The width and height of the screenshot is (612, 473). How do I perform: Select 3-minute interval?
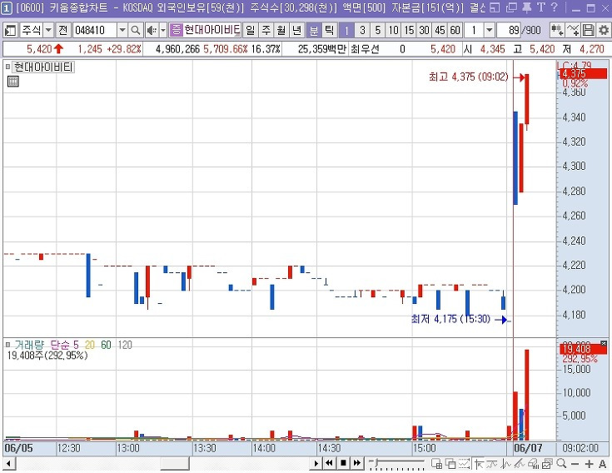(x=362, y=30)
